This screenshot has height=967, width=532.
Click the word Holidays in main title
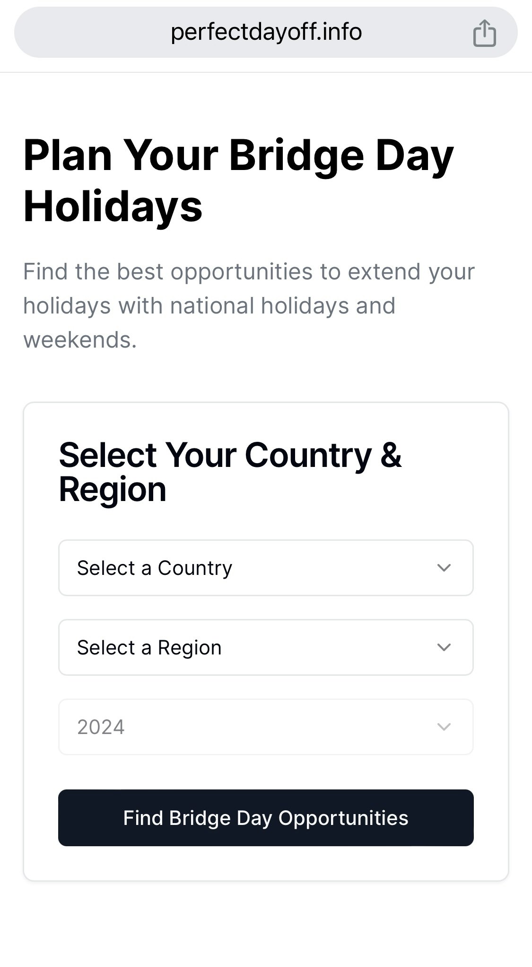(x=113, y=206)
